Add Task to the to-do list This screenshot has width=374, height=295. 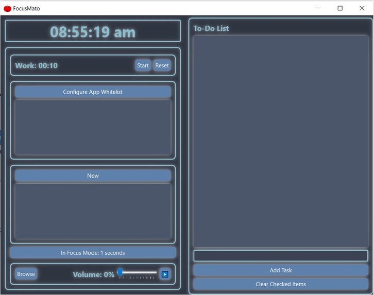click(280, 270)
